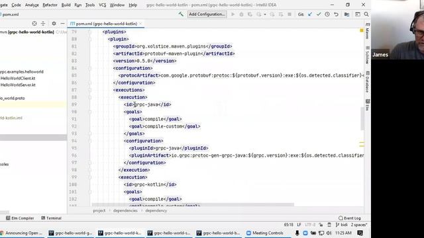Open the bidi Git branch widget

tap(342, 225)
